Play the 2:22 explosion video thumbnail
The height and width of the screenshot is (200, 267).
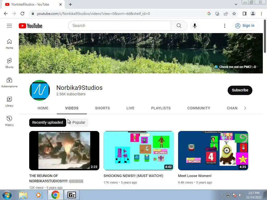64,151
